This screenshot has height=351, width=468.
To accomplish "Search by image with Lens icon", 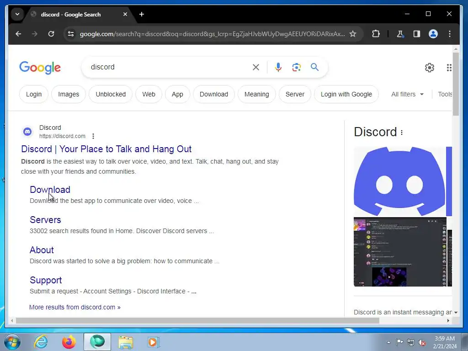I will coord(296,67).
